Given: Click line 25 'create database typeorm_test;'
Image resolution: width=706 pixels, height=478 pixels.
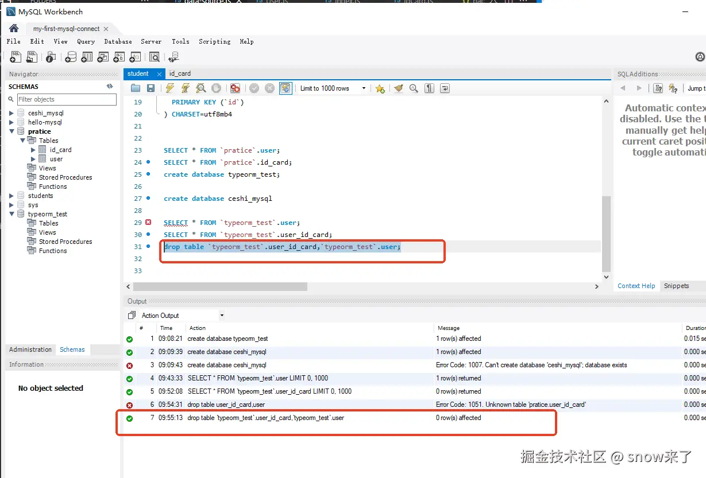Looking at the screenshot, I should pyautogui.click(x=222, y=174).
